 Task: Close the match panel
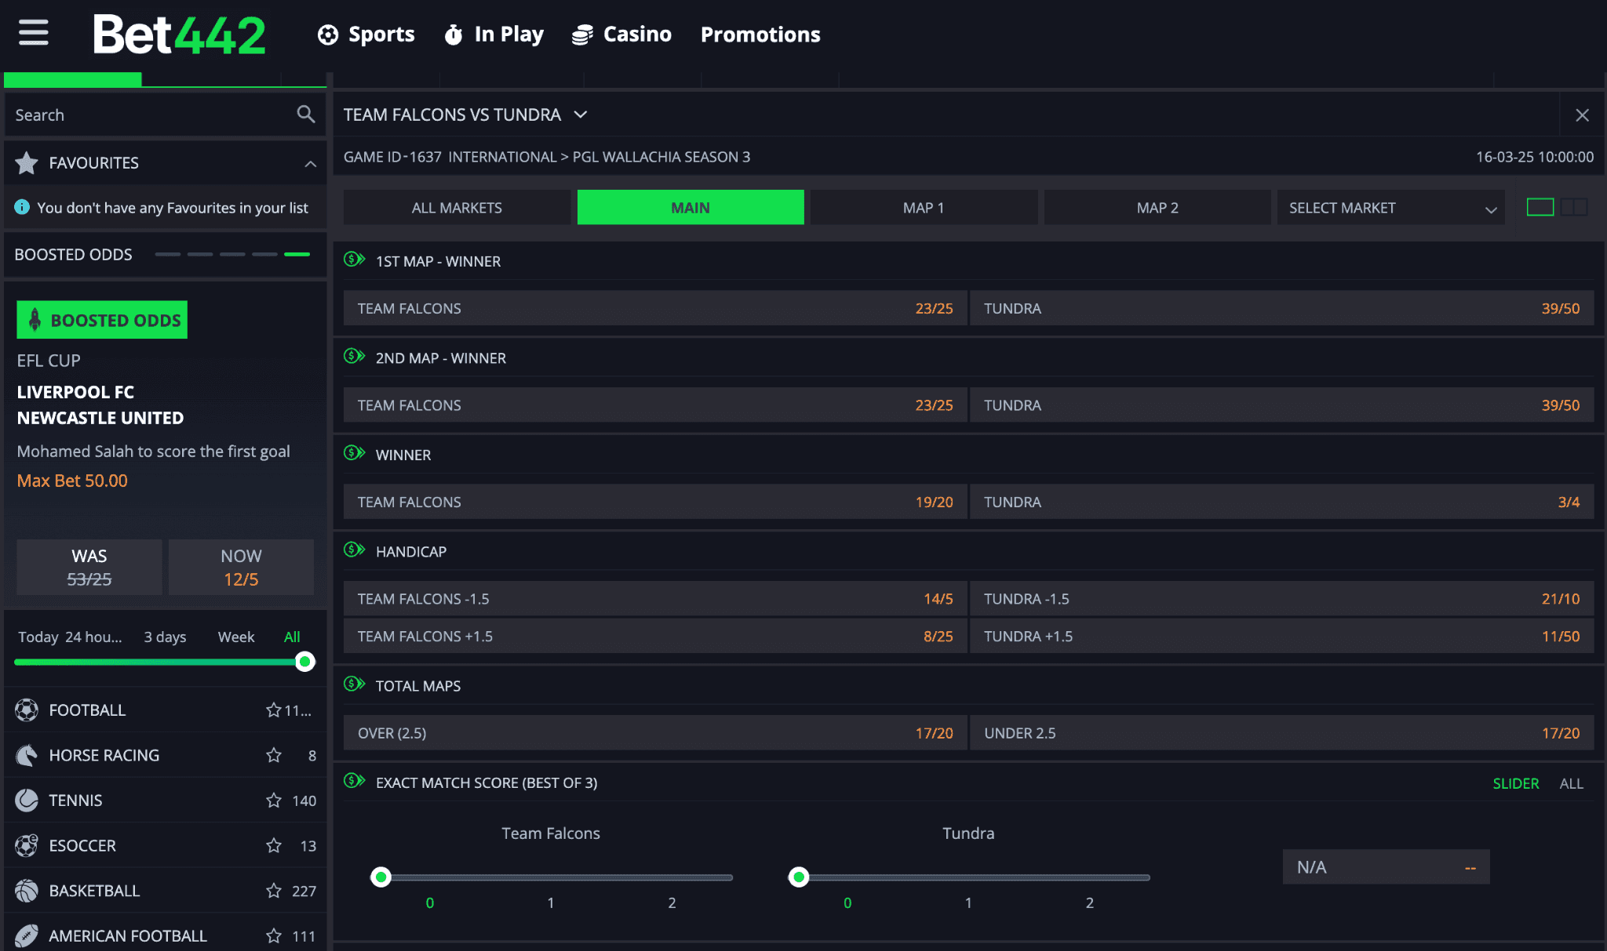(x=1582, y=115)
